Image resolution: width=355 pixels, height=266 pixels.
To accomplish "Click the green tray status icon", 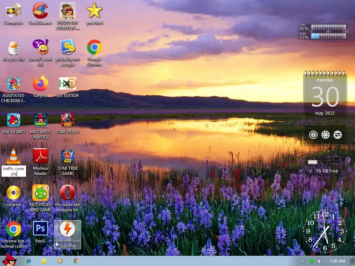I will pos(312,261).
